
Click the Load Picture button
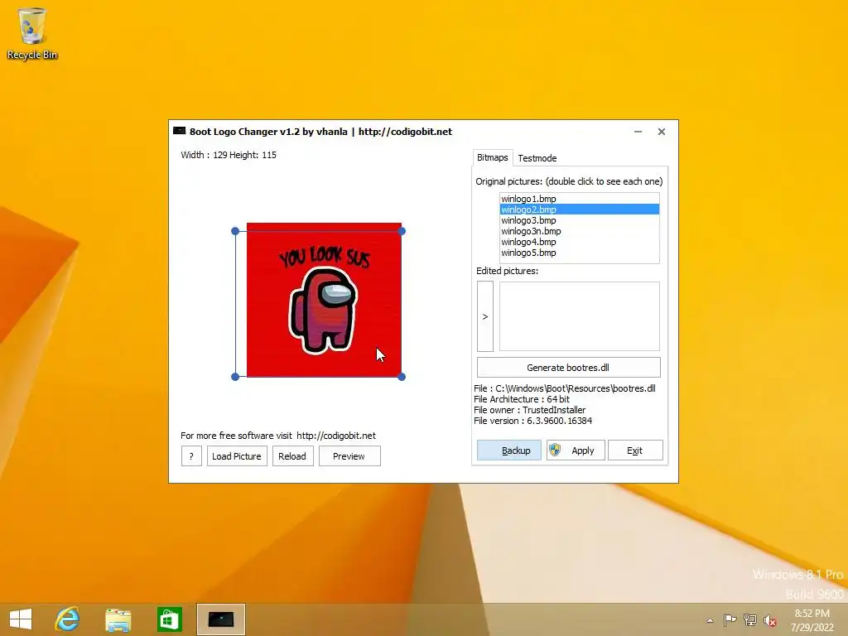(x=237, y=456)
